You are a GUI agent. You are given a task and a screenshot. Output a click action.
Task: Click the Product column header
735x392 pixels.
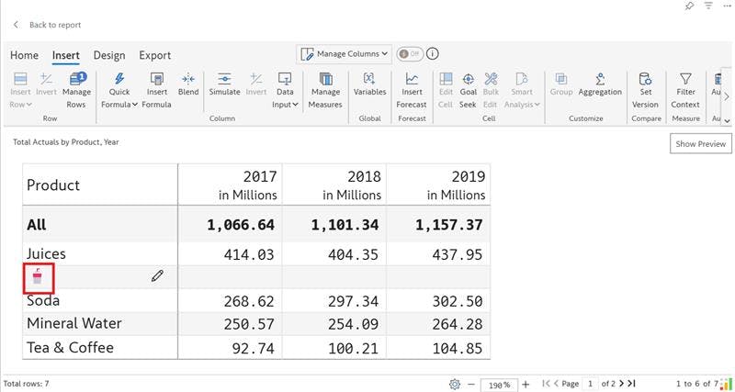pyautogui.click(x=100, y=185)
